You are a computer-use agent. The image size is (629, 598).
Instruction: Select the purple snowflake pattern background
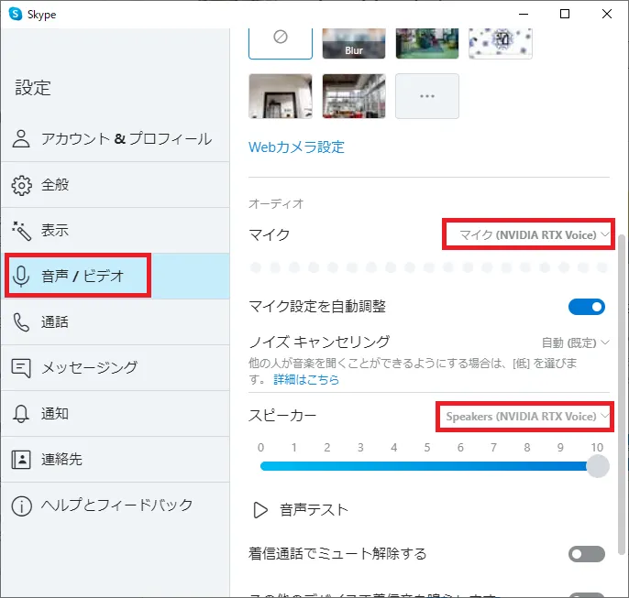(501, 43)
